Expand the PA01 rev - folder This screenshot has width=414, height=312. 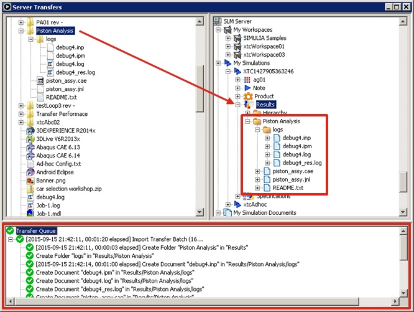[x=21, y=22]
